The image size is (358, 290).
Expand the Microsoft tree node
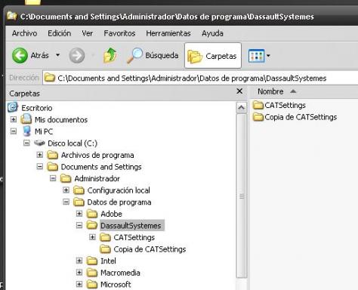[79, 284]
